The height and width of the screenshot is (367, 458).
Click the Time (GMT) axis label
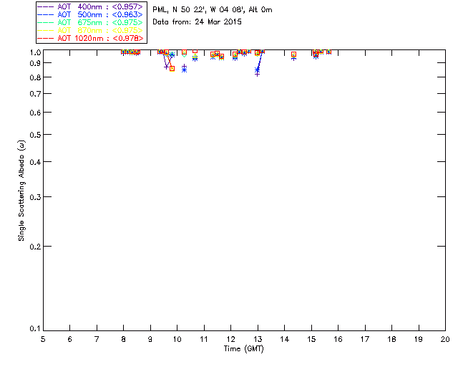(244, 349)
